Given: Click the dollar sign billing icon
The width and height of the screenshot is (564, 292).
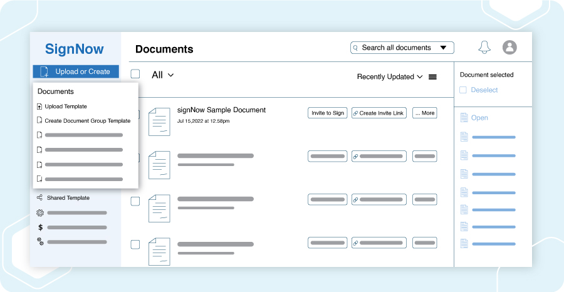Looking at the screenshot, I should (40, 227).
